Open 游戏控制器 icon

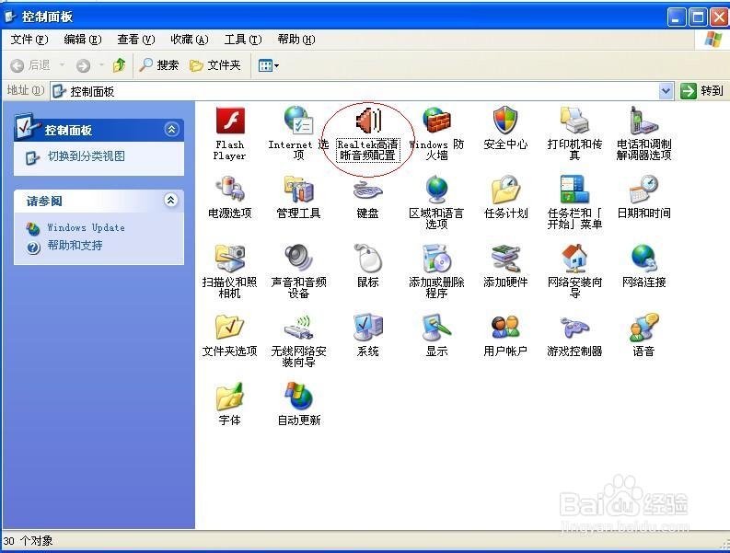click(x=574, y=327)
